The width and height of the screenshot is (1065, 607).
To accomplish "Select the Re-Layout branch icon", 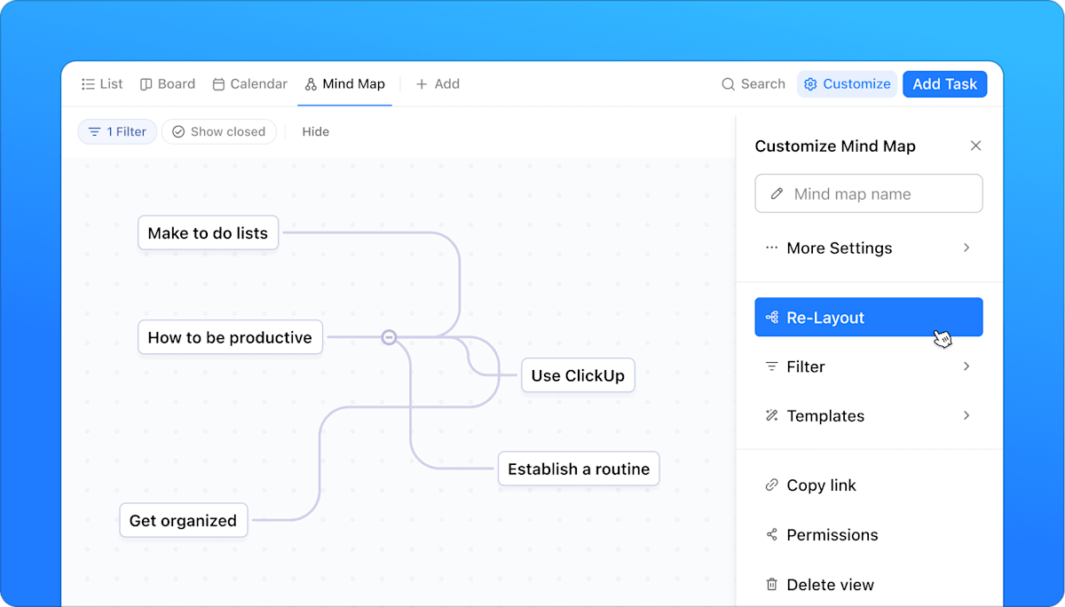I will 771,317.
